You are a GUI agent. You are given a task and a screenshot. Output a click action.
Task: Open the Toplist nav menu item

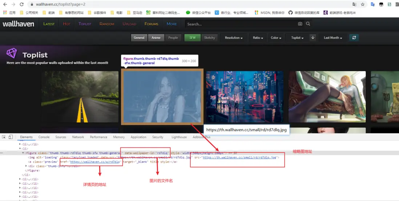click(85, 24)
